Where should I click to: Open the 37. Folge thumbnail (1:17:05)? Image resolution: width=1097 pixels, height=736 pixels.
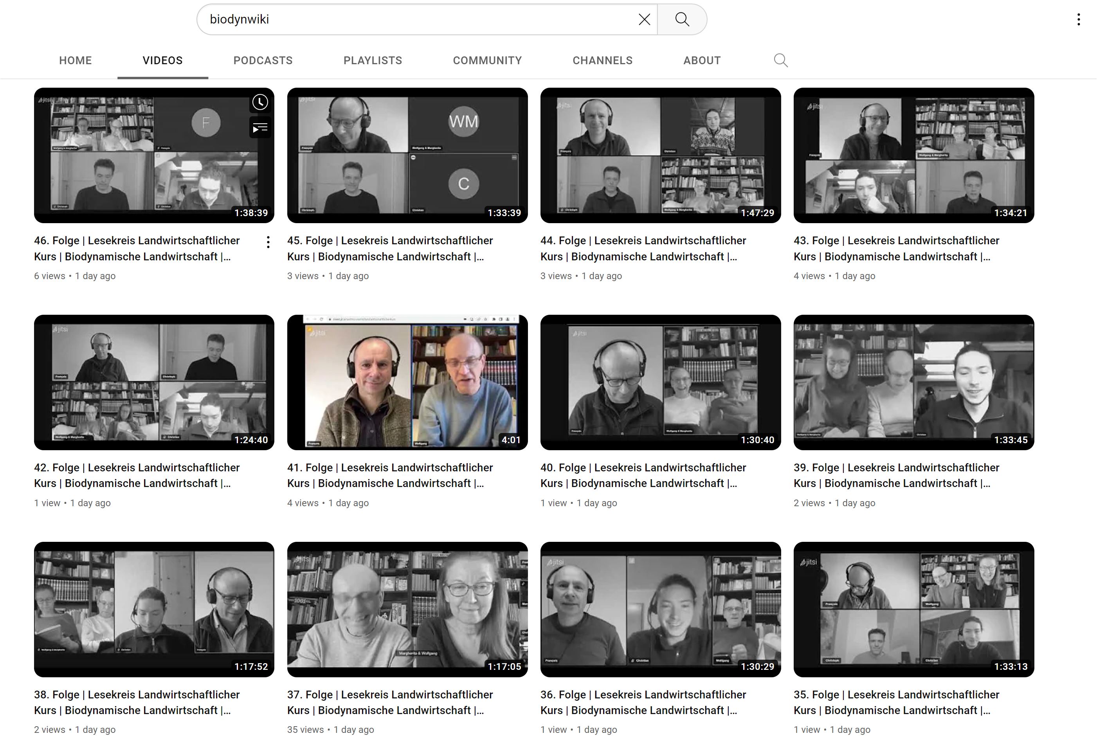(407, 609)
